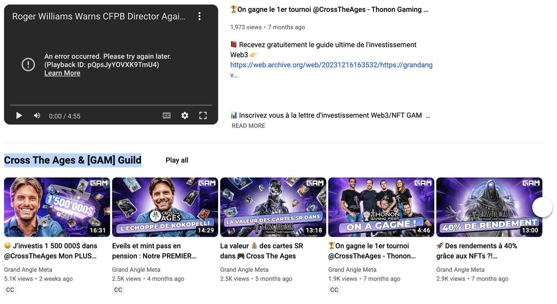Click '1.9K views • 7 months ago' text
Screen dimensions: 557x304
[364, 279]
